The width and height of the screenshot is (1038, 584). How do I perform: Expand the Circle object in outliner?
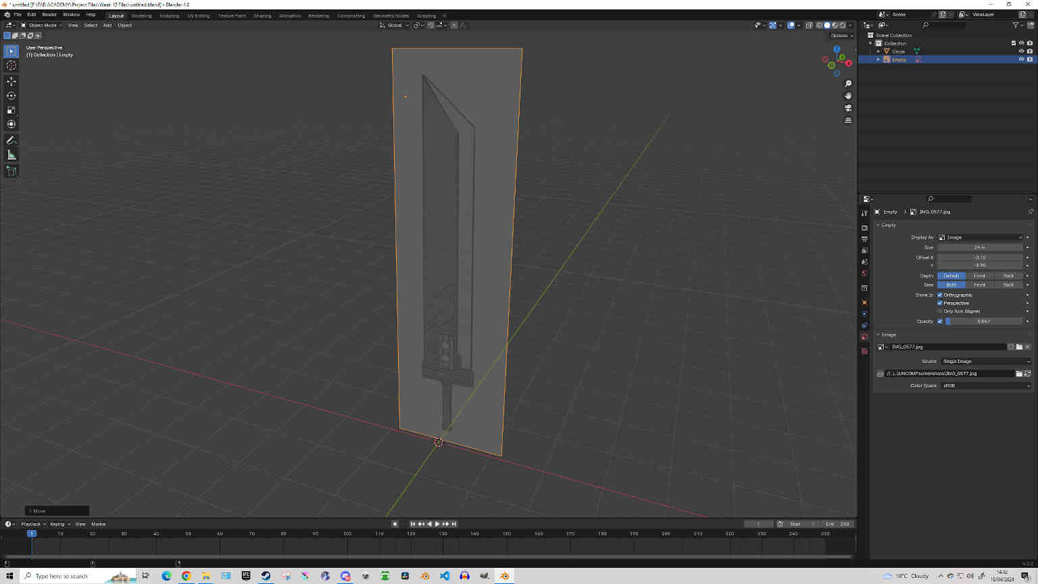pyautogui.click(x=879, y=51)
